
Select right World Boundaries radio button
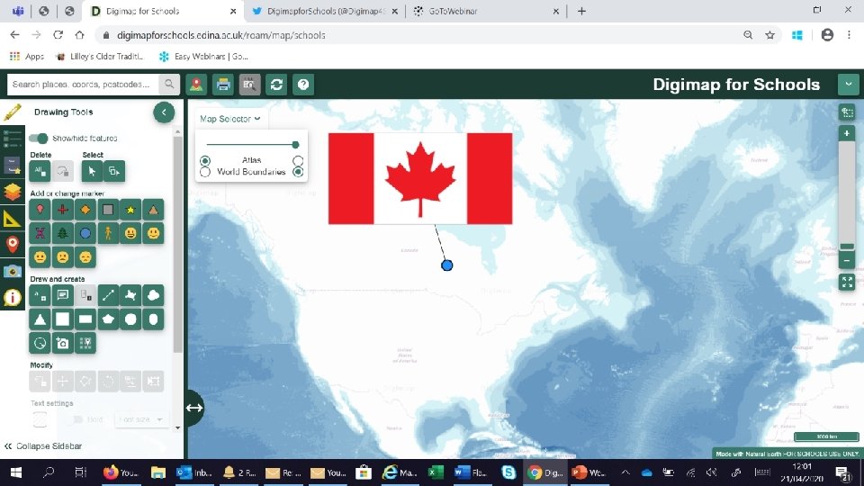298,172
